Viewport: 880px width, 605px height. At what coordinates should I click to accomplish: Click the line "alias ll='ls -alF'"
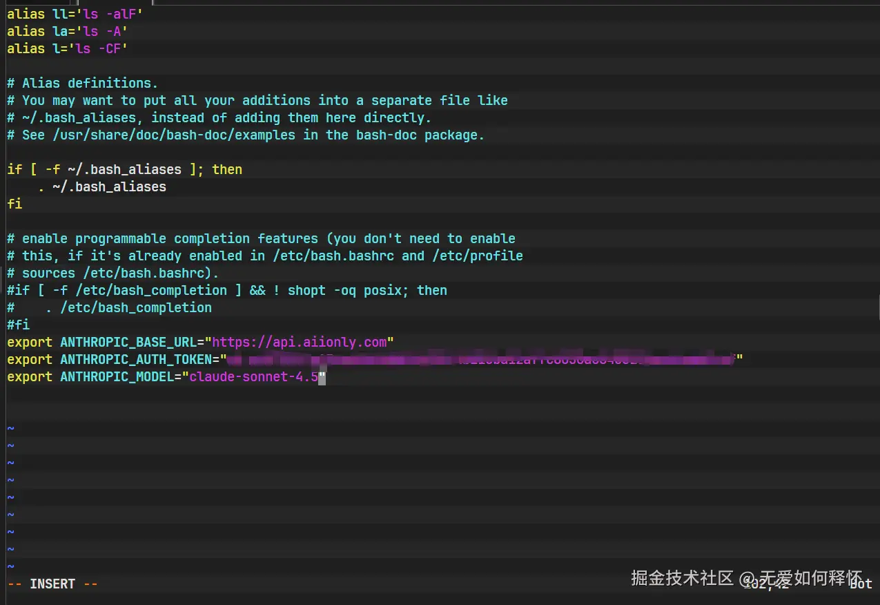75,14
